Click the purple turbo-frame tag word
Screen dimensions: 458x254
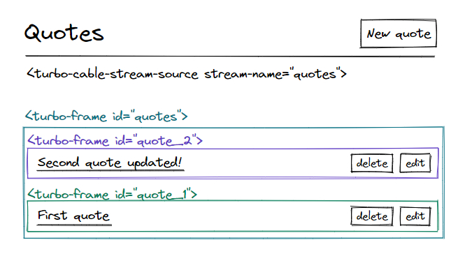click(72, 140)
